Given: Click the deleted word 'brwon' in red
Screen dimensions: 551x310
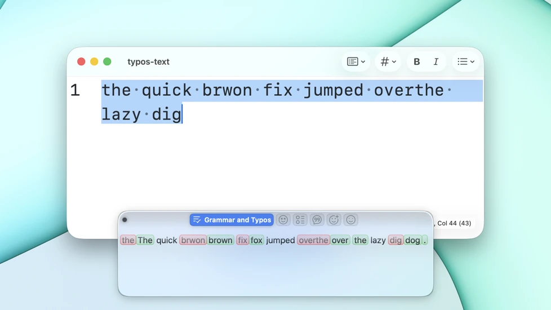Looking at the screenshot, I should pos(193,240).
